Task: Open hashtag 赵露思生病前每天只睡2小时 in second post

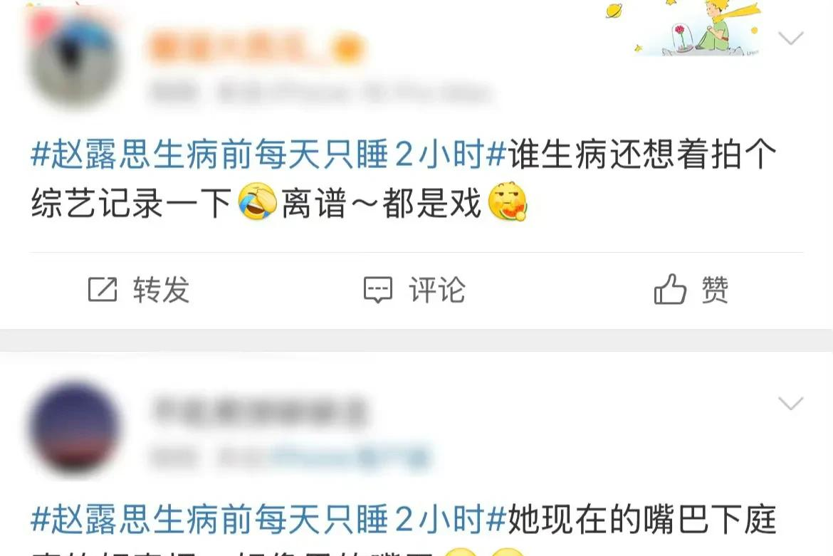Action: click(268, 520)
